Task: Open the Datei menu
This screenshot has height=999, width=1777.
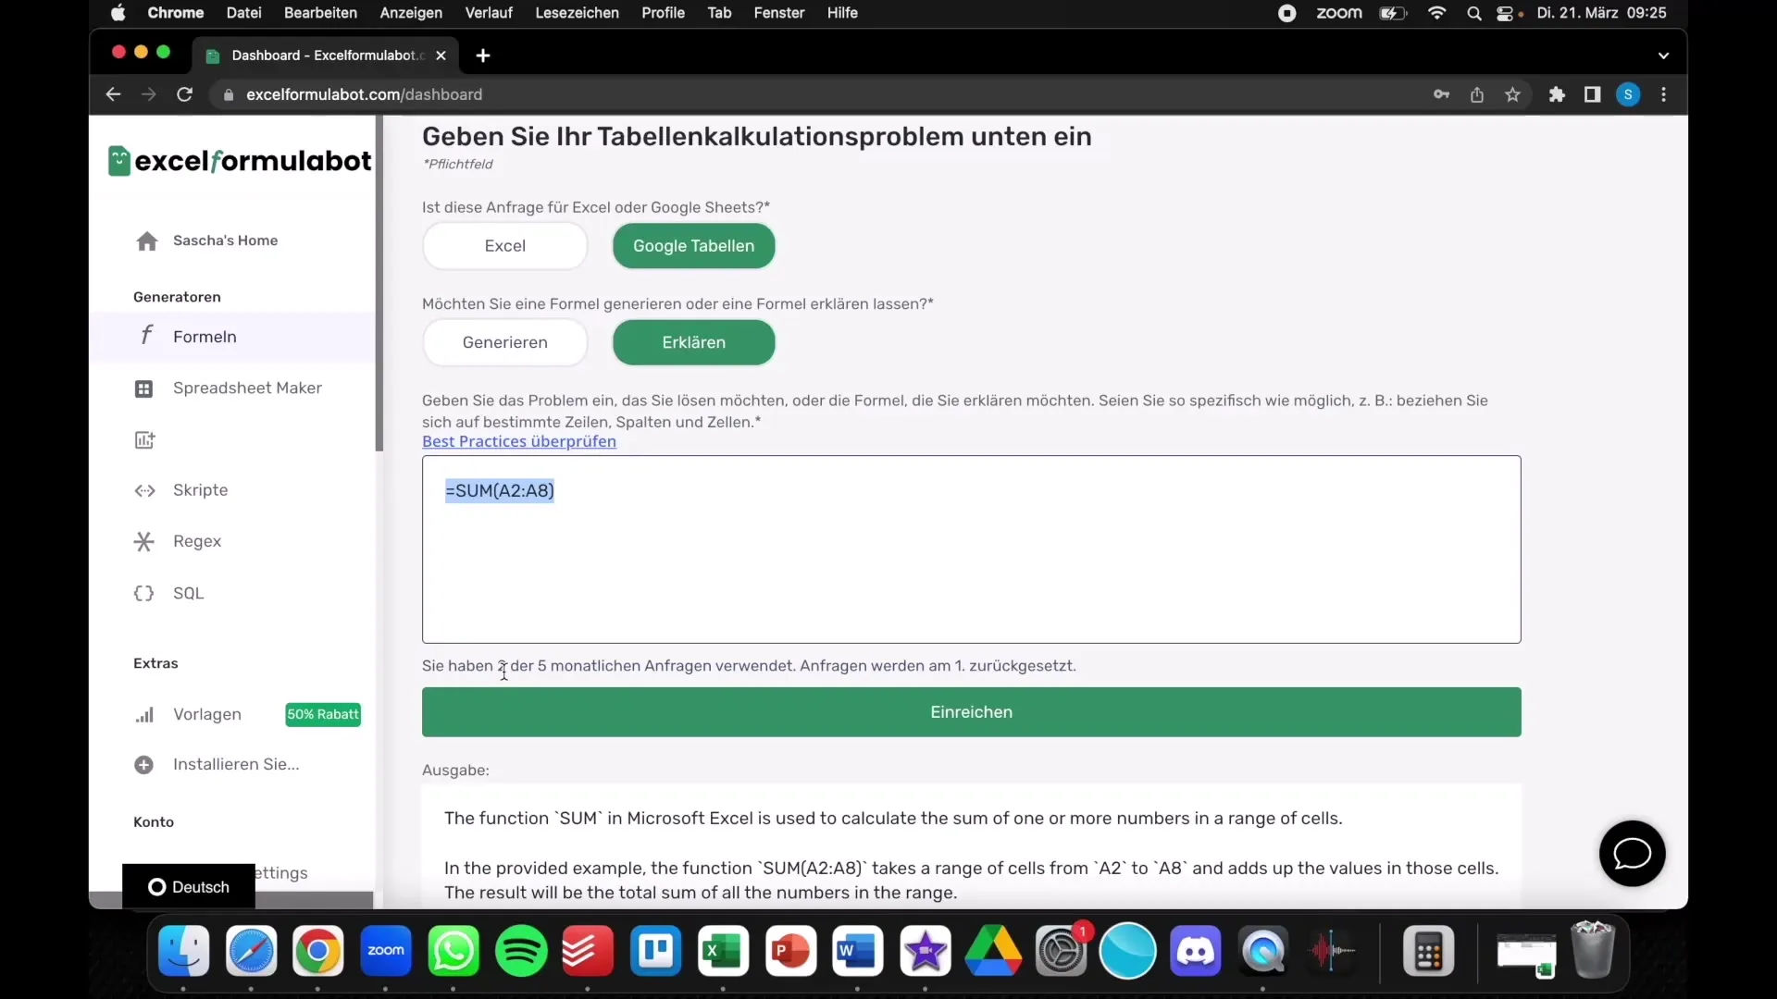Action: tap(243, 13)
